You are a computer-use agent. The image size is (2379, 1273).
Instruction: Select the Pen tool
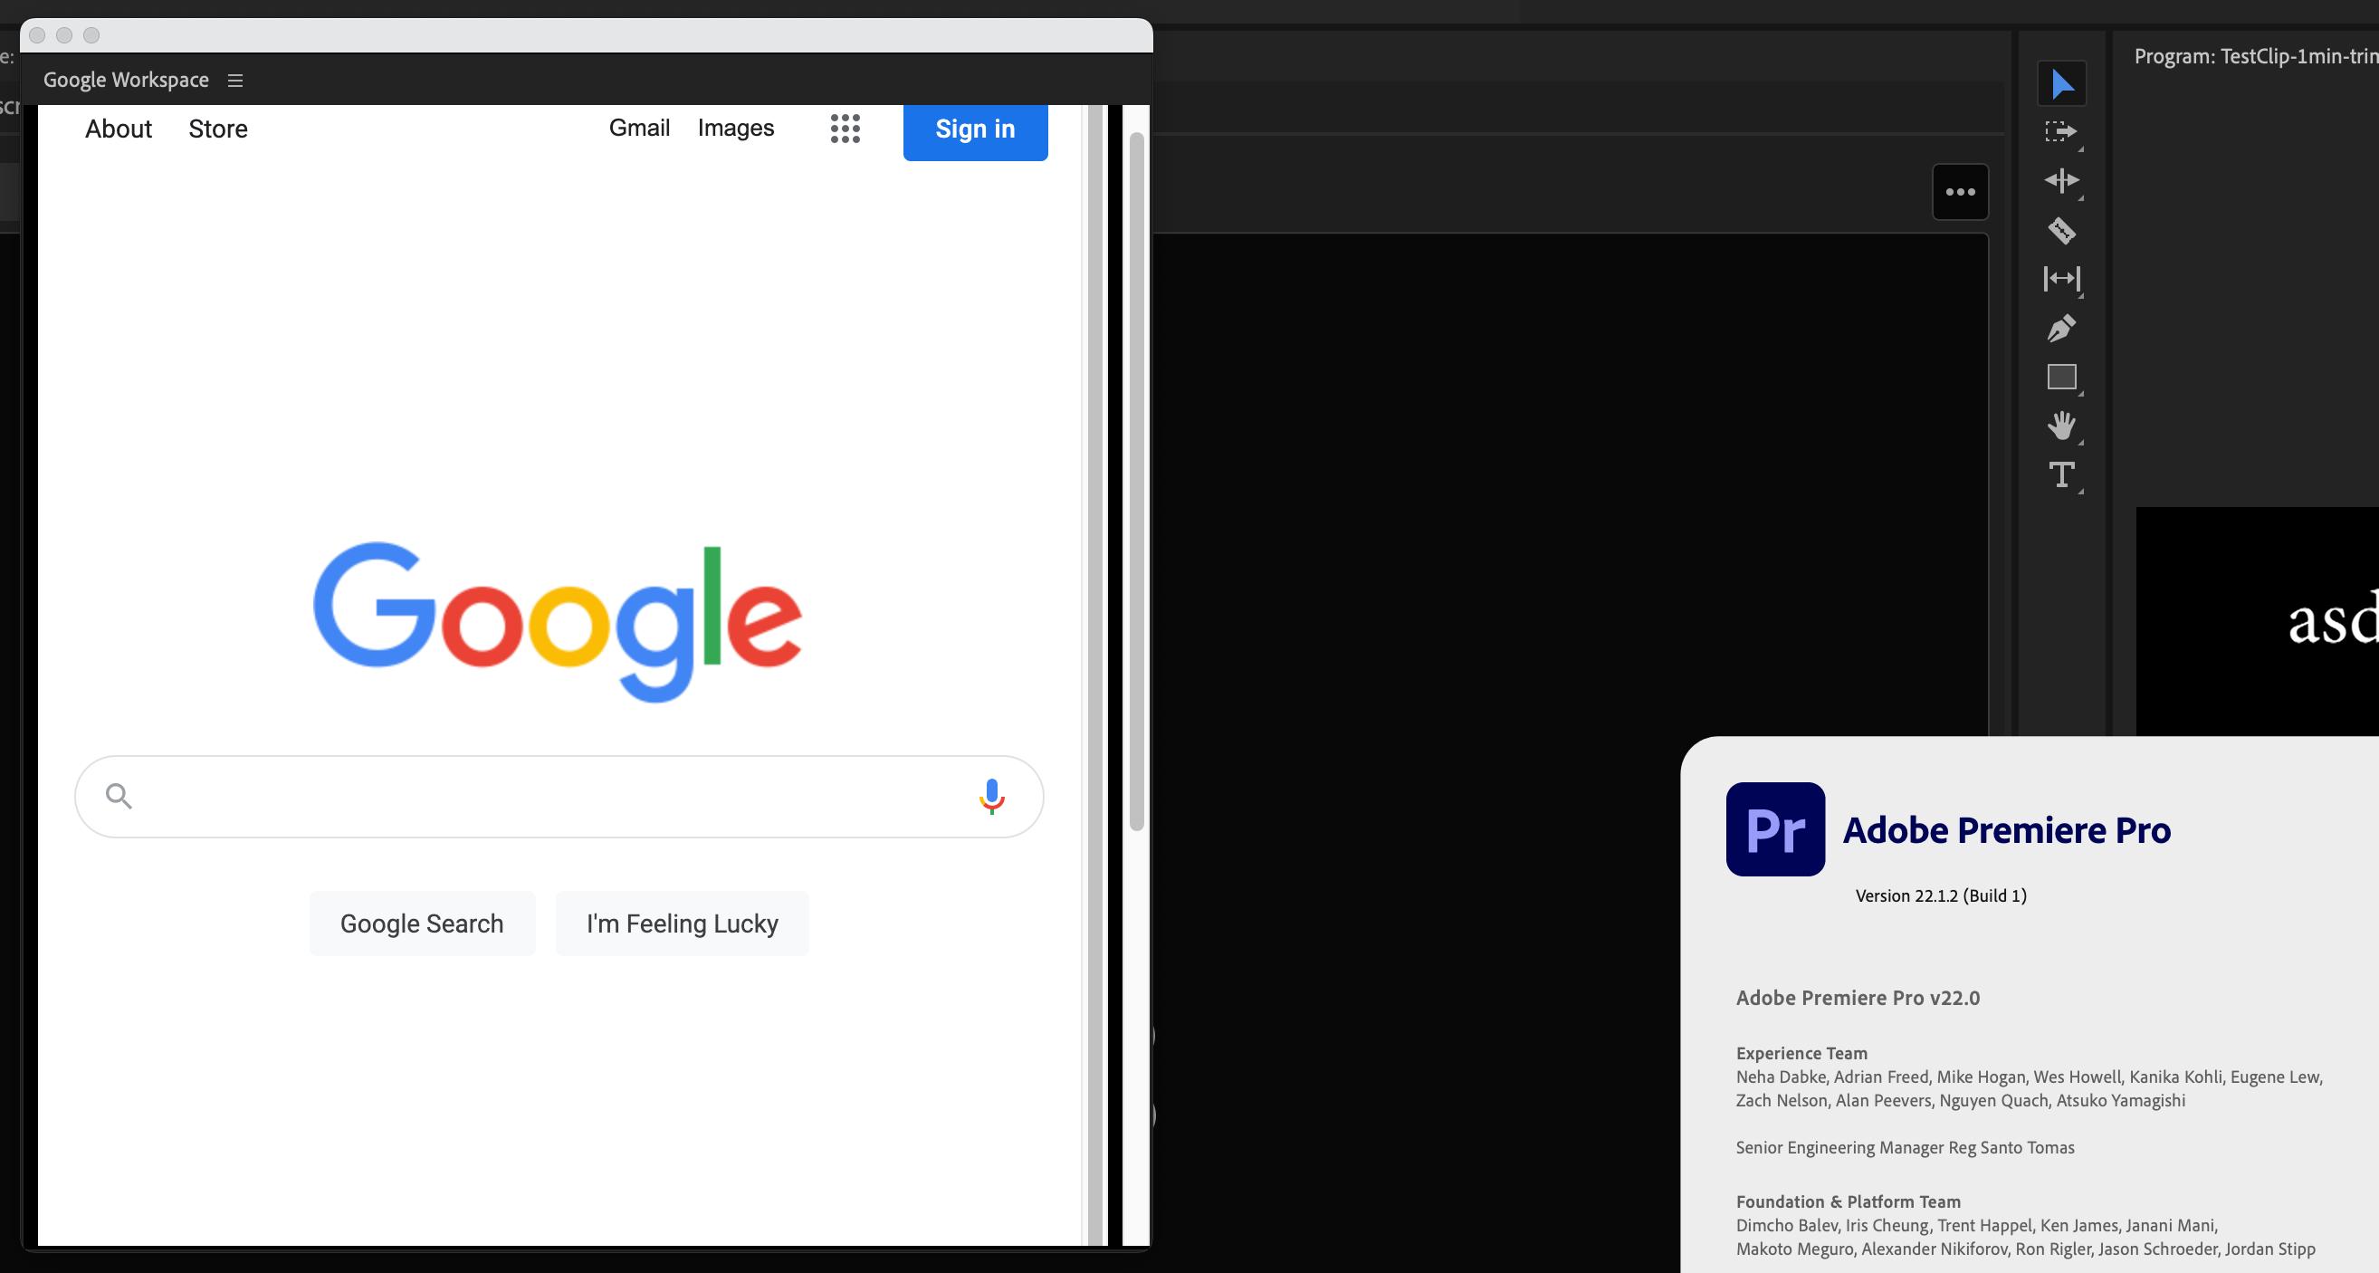[x=2061, y=328]
